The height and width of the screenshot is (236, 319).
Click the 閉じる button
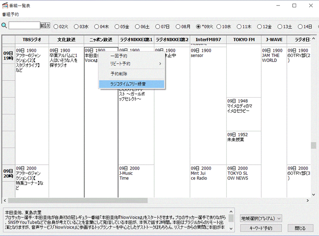(x=300, y=228)
